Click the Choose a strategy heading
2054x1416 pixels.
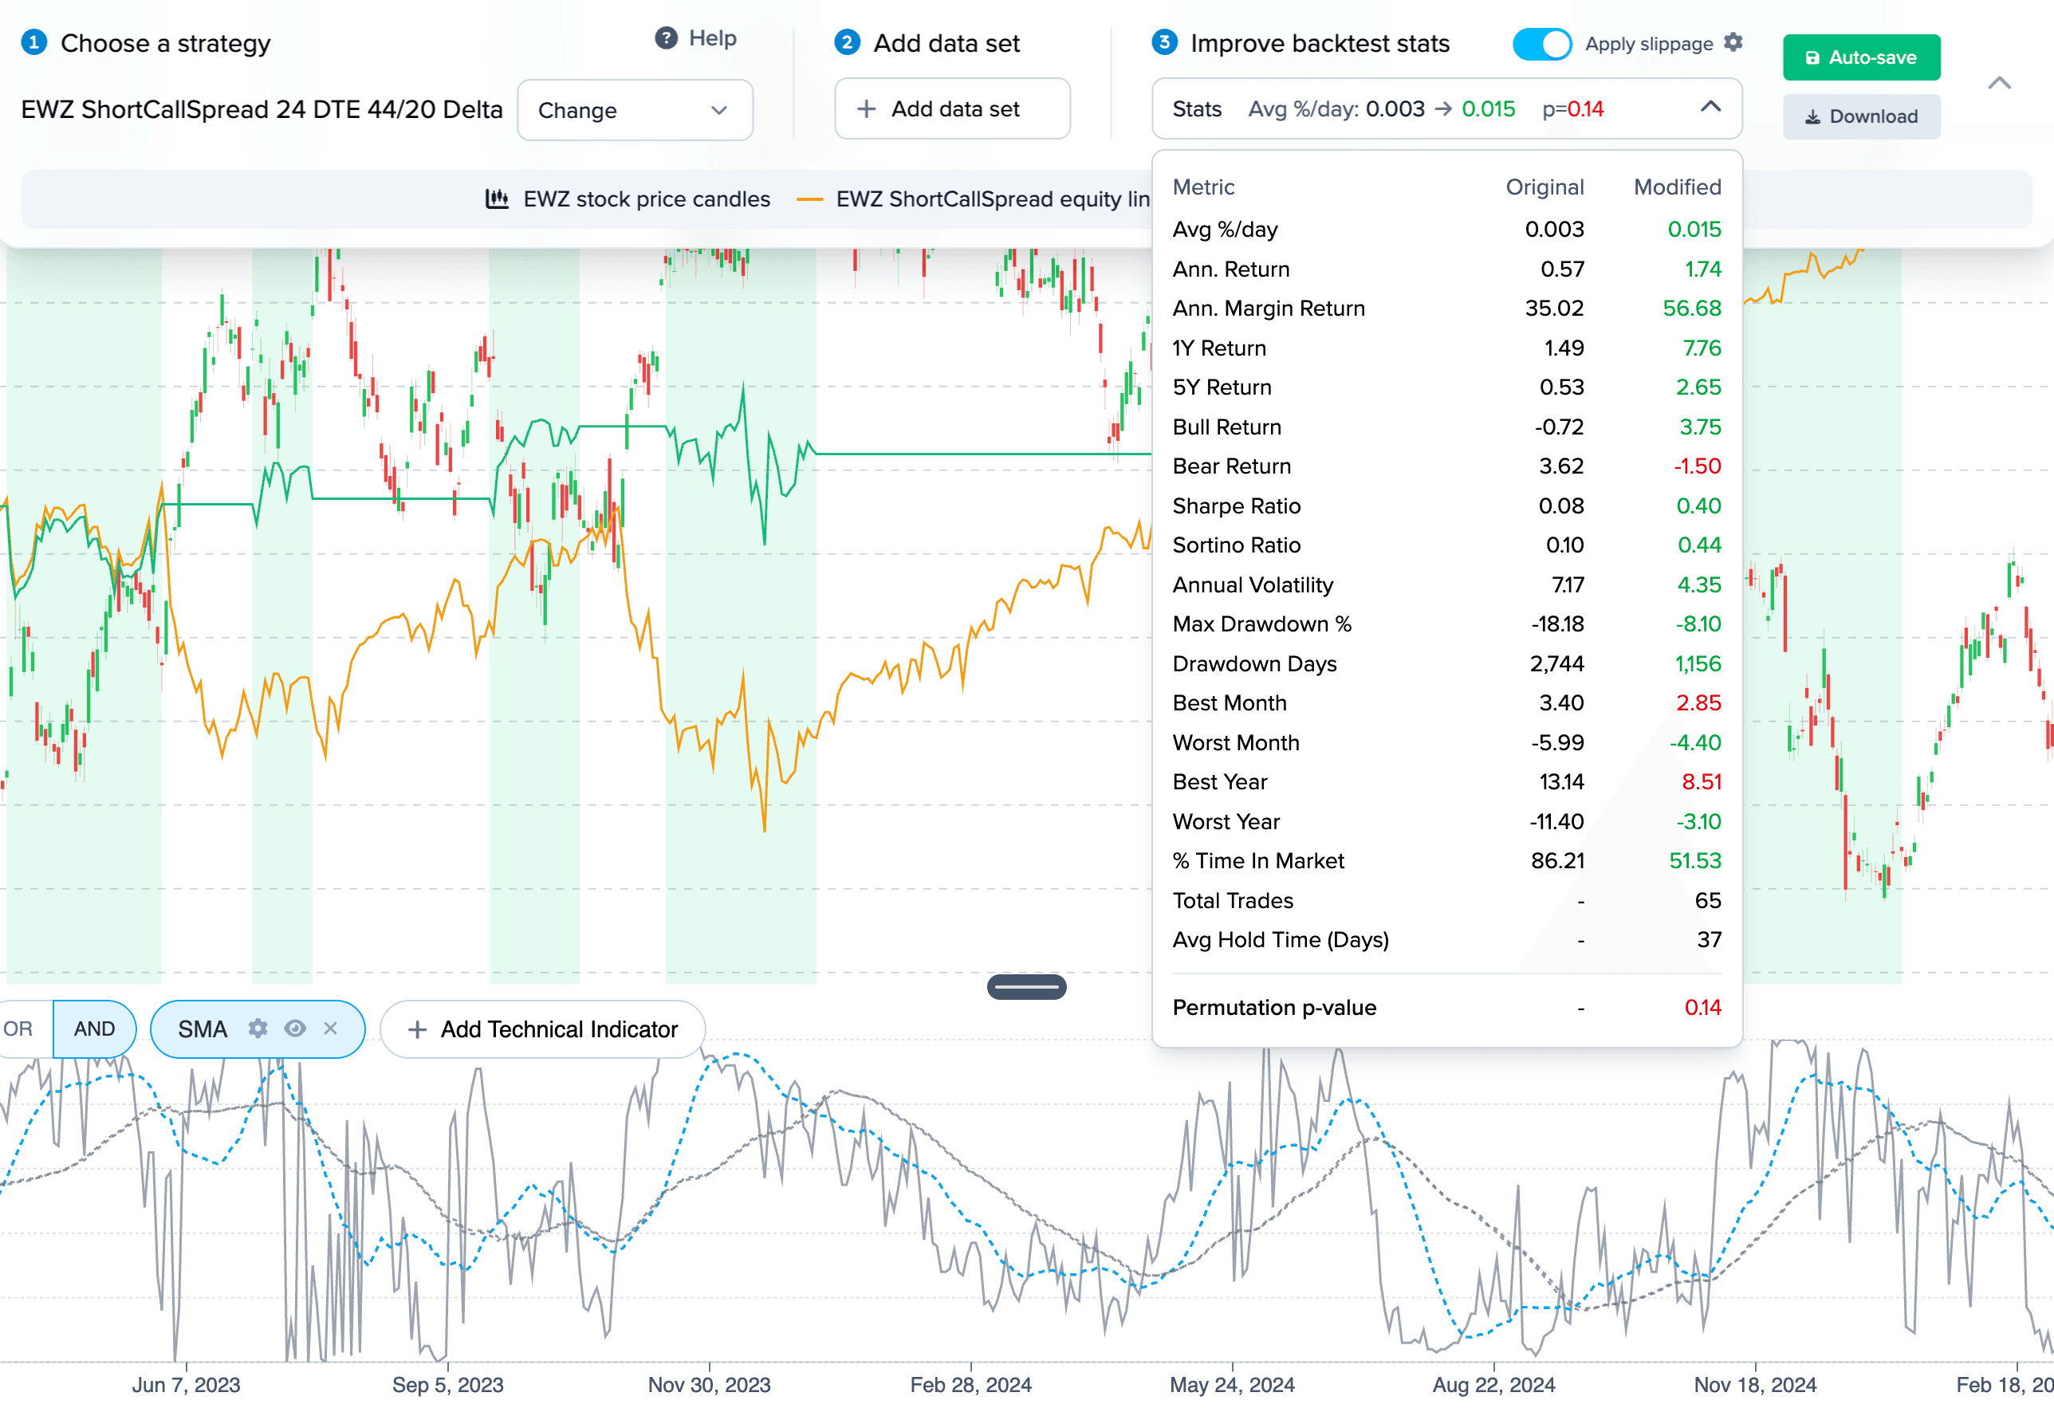[x=165, y=44]
